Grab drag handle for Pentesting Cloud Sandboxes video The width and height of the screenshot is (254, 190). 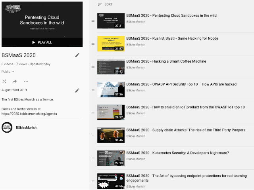[x=93, y=21]
